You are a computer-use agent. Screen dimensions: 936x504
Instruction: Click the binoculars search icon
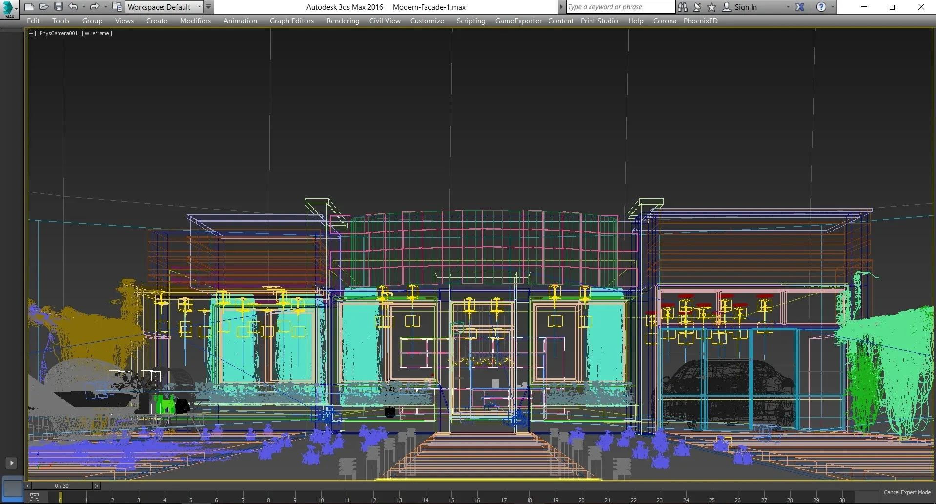[x=683, y=7]
